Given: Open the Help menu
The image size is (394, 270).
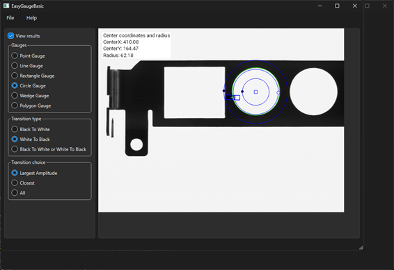Looking at the screenshot, I should (x=31, y=18).
